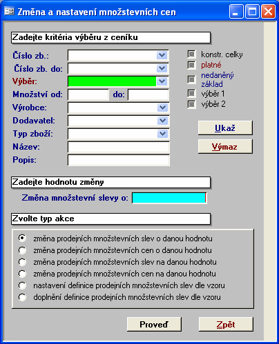Viewport: 279px width, 344px height.
Task: Open the 'Číslo zb.:' dropdown arrow
Action: pyautogui.click(x=162, y=55)
